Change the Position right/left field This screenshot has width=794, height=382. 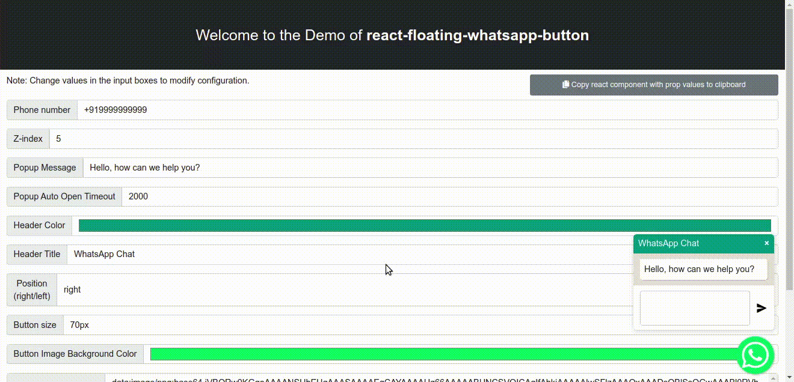(345, 290)
